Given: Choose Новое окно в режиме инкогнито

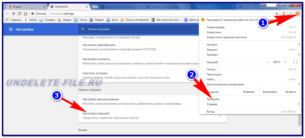Looking at the screenshot, I should (227, 37).
